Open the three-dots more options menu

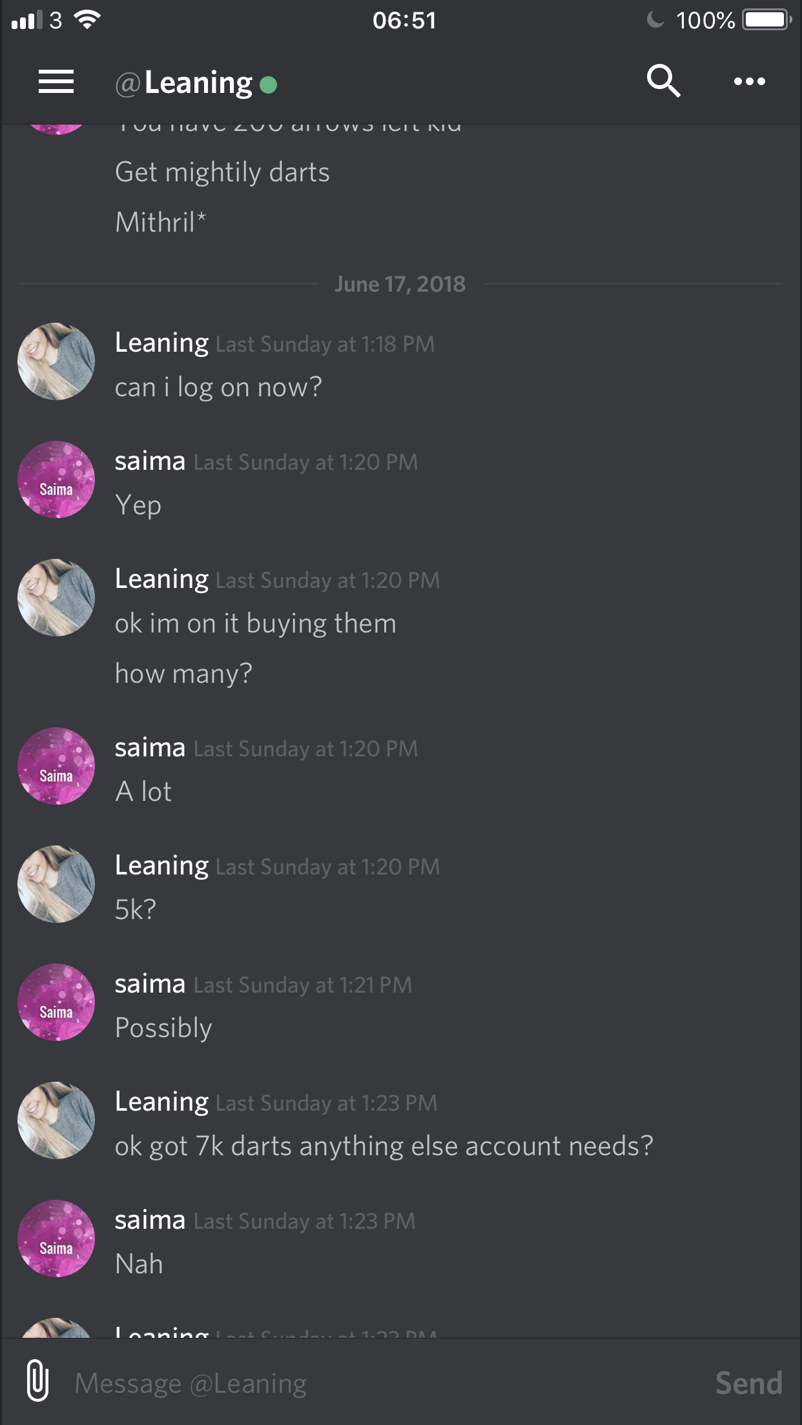coord(750,81)
